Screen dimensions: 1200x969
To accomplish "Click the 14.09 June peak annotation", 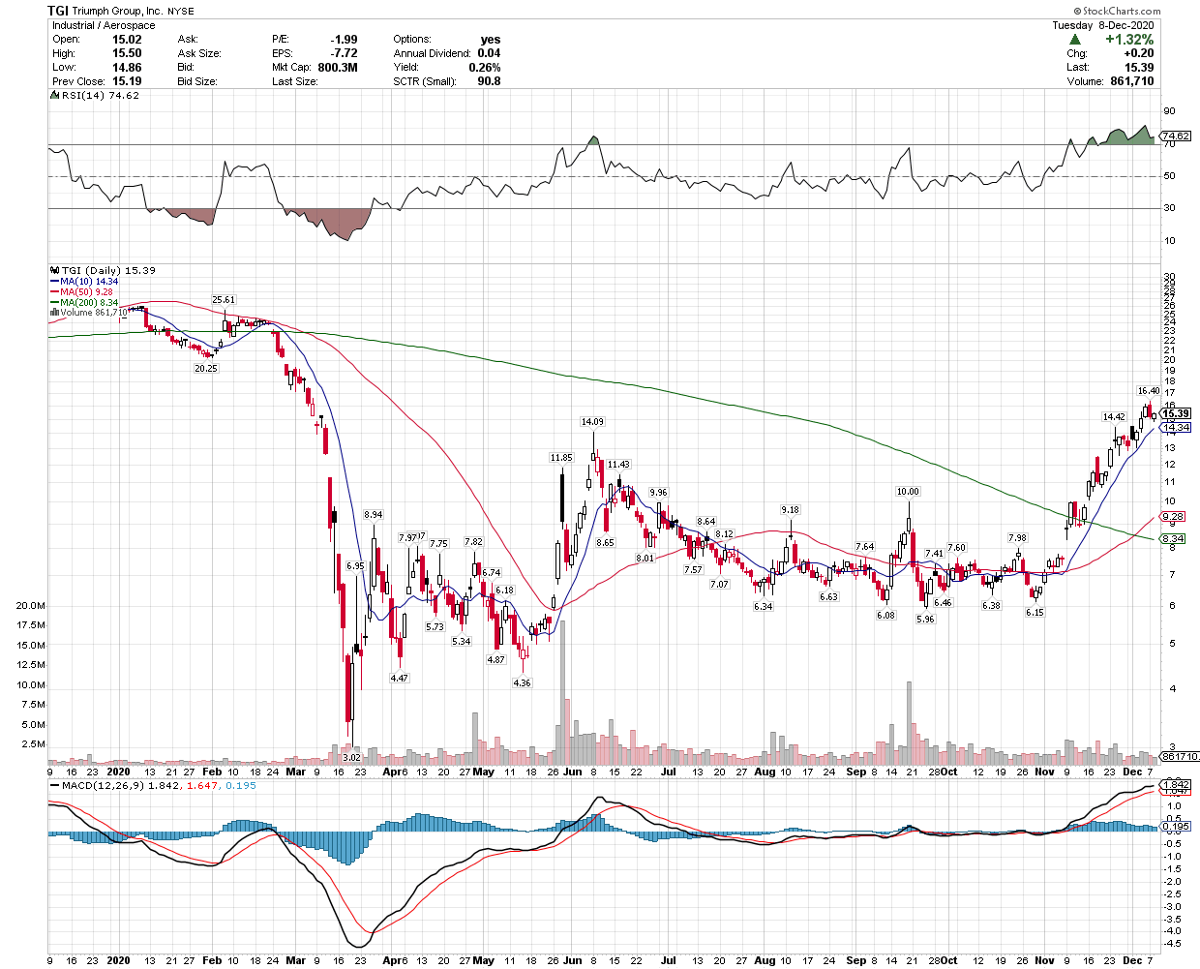I will 592,422.
